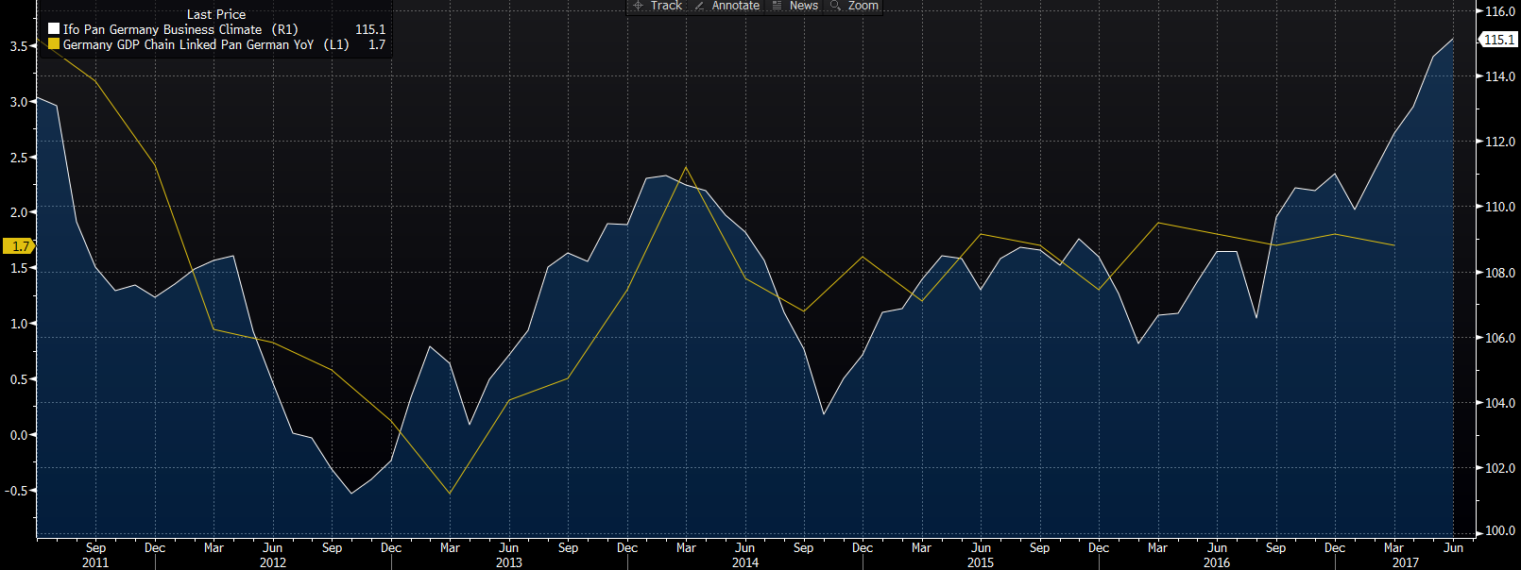The height and width of the screenshot is (570, 1521).
Task: Select the Annotate pencil tool
Action: coord(726,6)
